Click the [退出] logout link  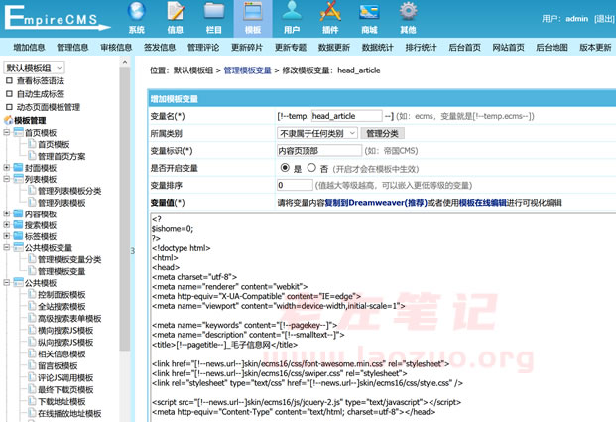pyautogui.click(x=604, y=19)
